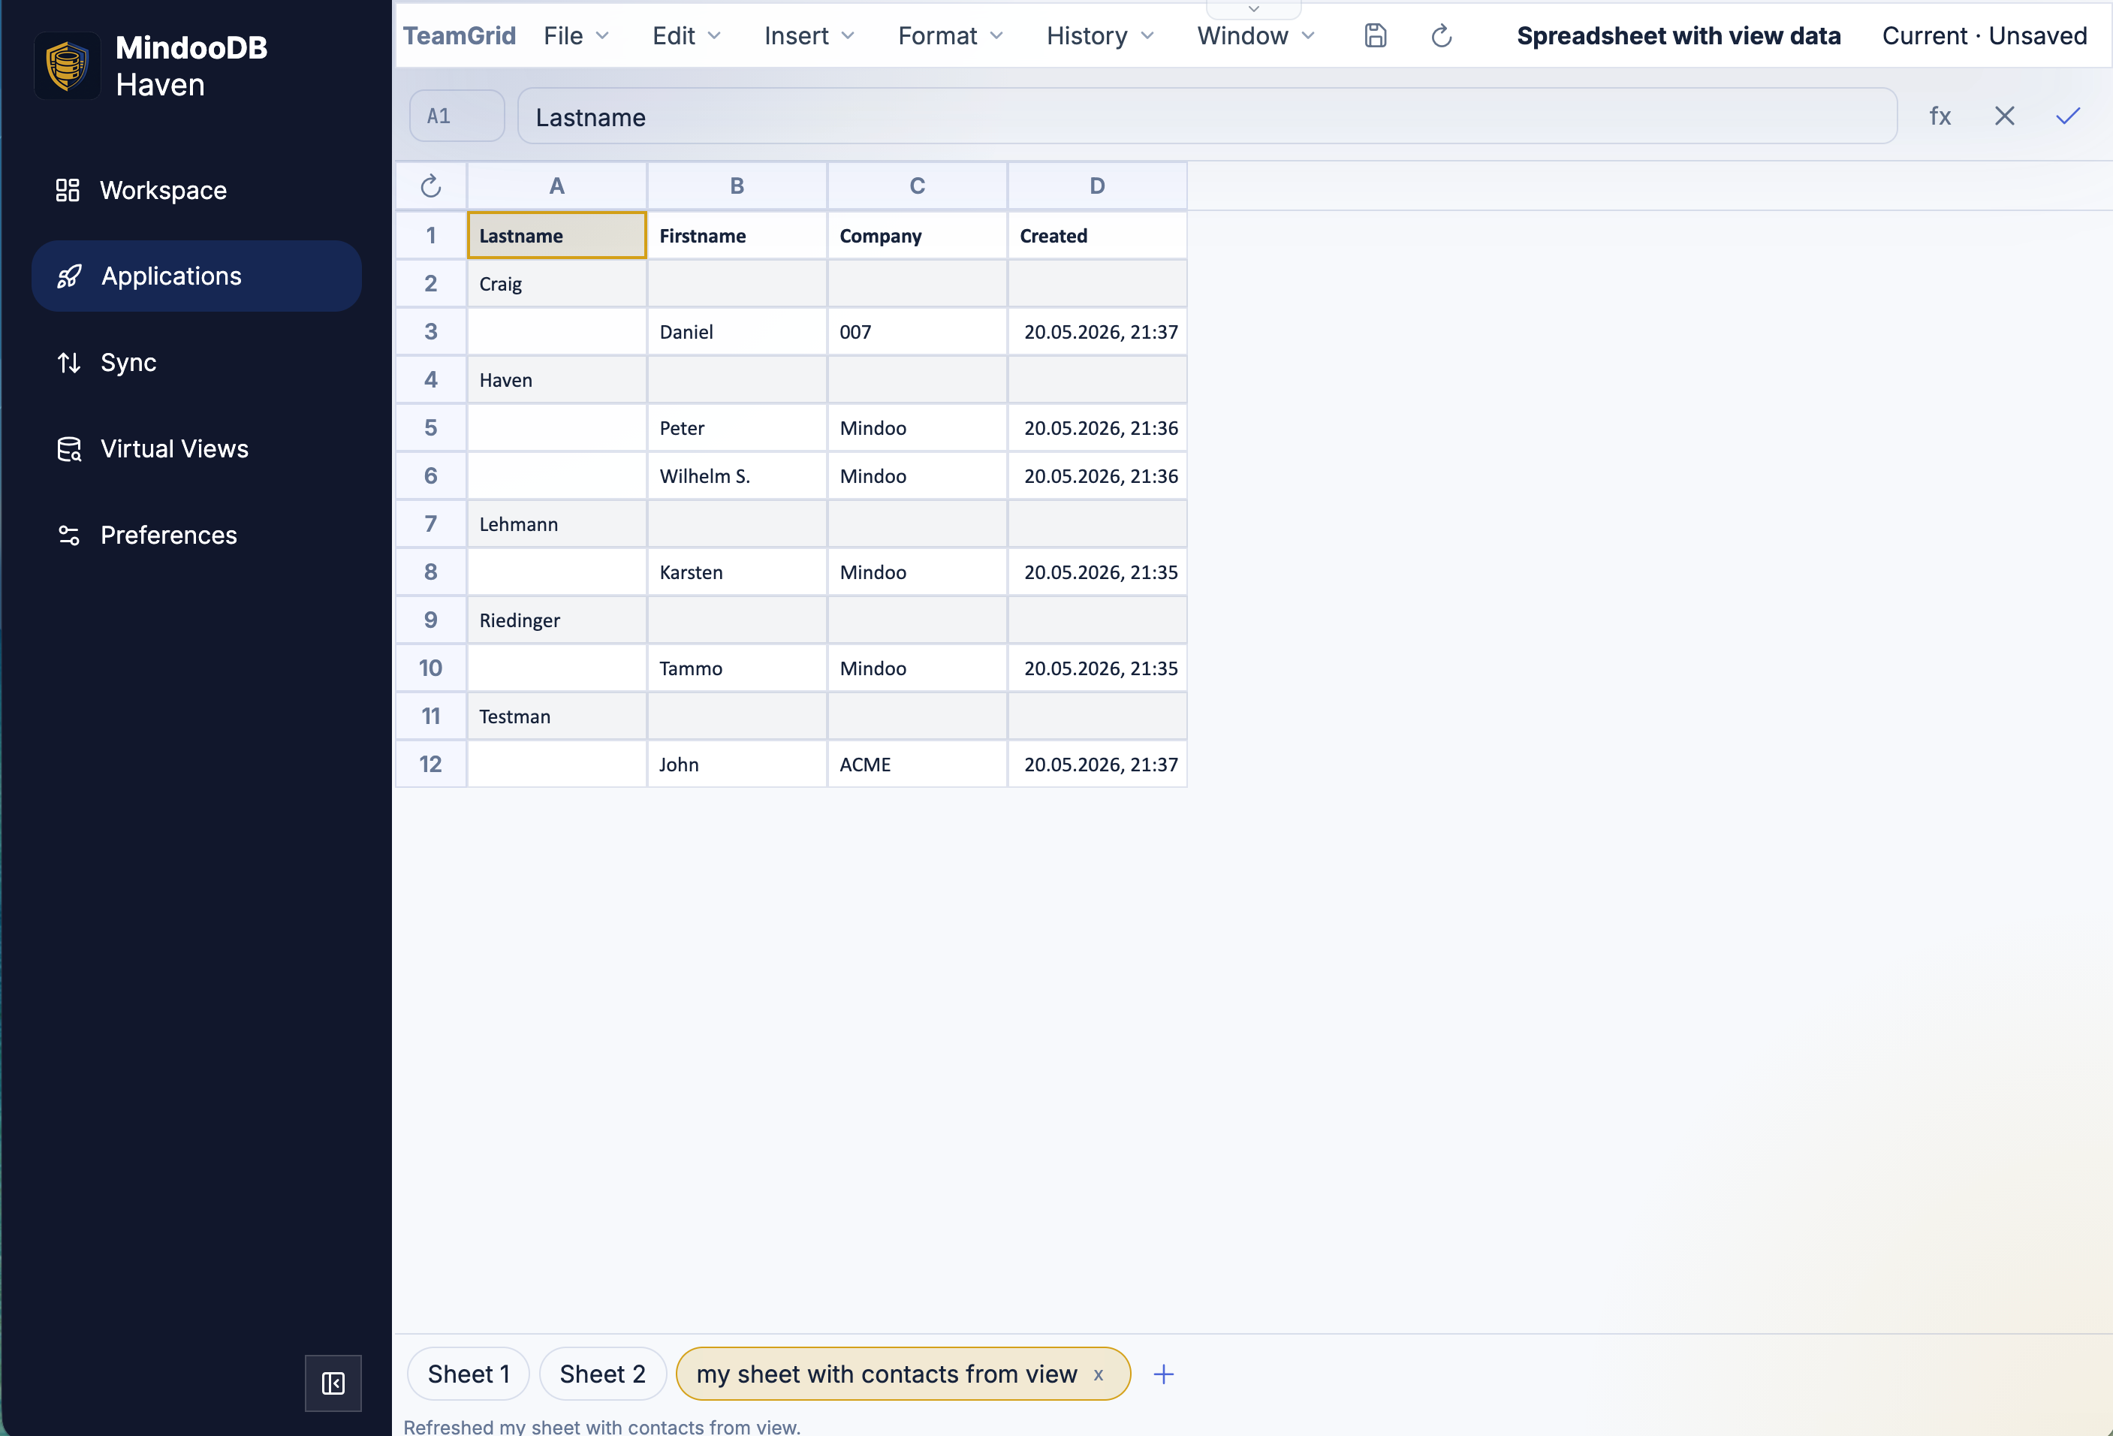
Task: Select the 007 company cell
Action: point(918,332)
